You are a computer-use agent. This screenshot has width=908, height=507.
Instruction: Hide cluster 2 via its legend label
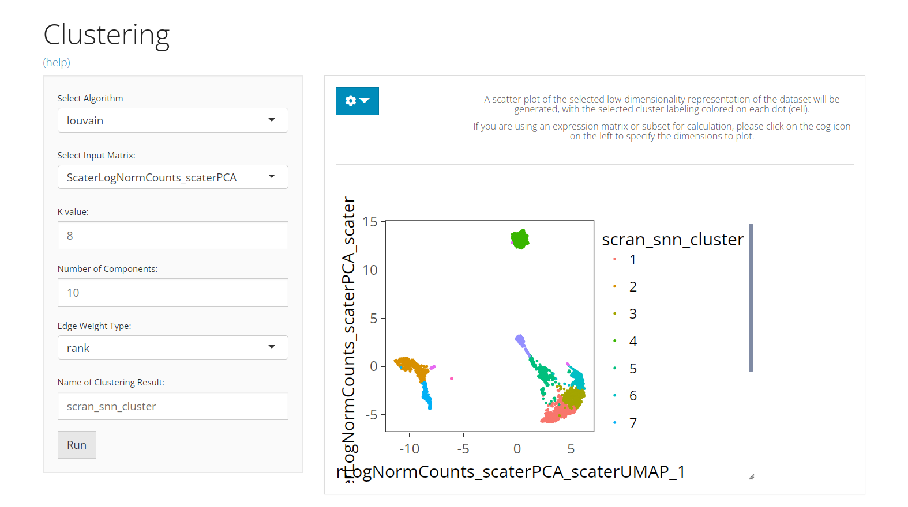(633, 287)
